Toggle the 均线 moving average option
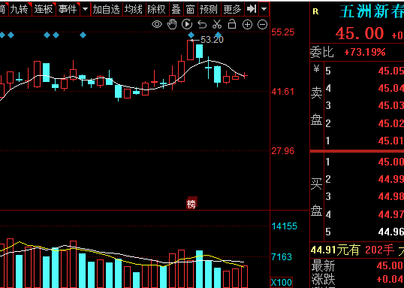 point(134,10)
